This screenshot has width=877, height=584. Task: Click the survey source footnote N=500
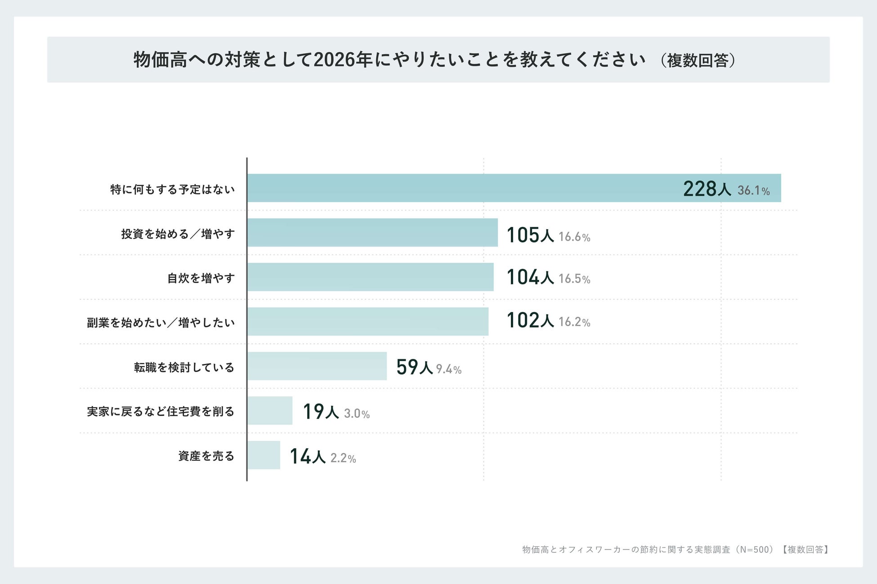tap(676, 549)
